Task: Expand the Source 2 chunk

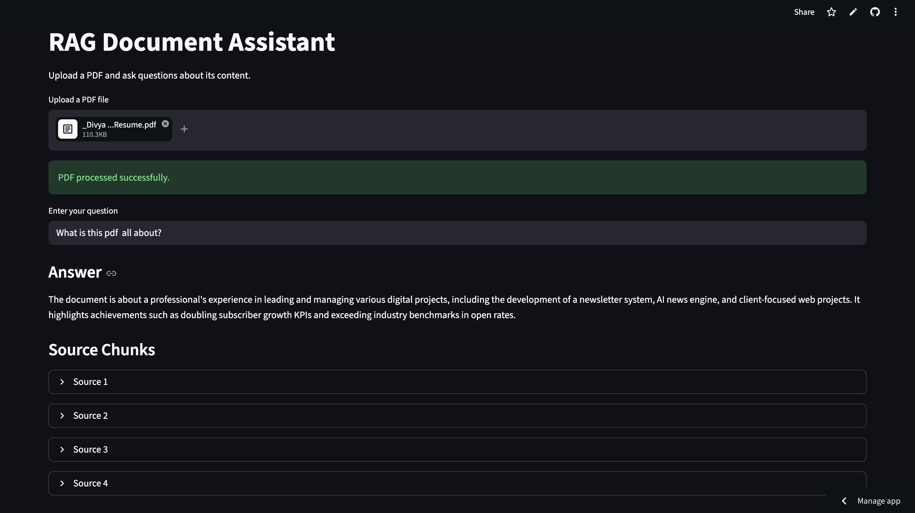Action: pos(90,416)
